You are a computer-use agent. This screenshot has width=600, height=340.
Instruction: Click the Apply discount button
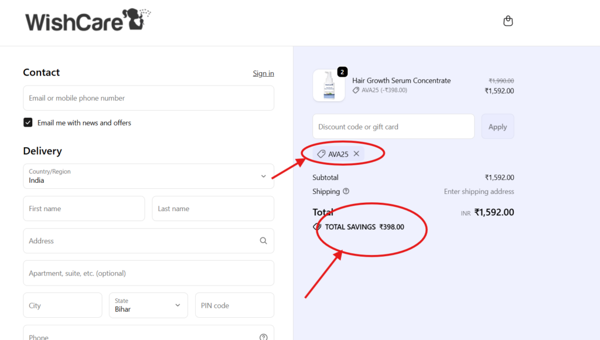[497, 127]
